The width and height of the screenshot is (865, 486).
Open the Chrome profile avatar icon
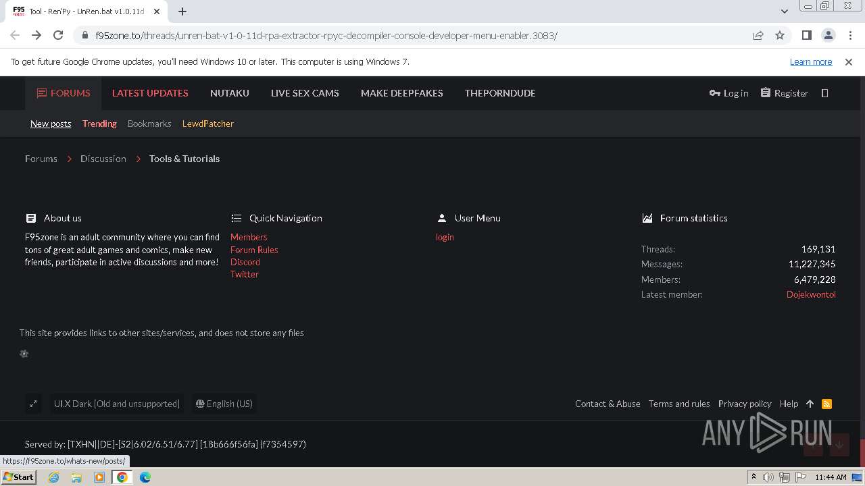coord(828,35)
